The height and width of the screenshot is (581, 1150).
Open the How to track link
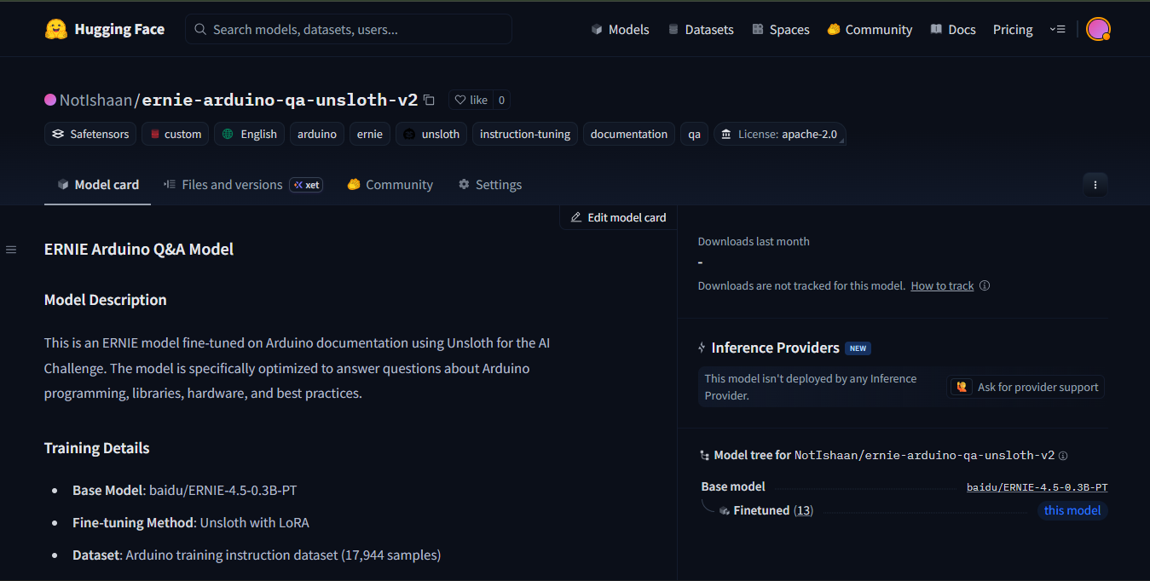[942, 285]
